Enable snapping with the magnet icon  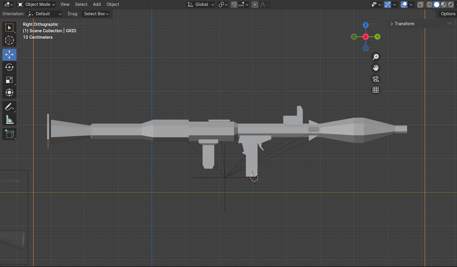click(x=234, y=4)
